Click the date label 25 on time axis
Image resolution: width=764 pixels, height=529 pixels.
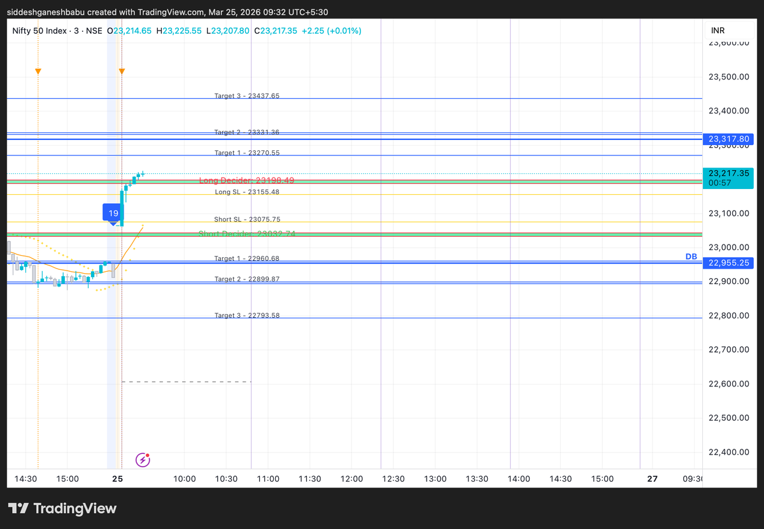click(x=117, y=479)
